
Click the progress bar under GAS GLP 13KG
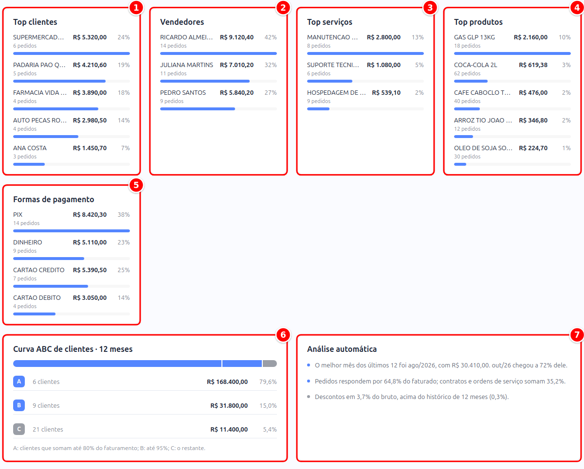pos(512,53)
